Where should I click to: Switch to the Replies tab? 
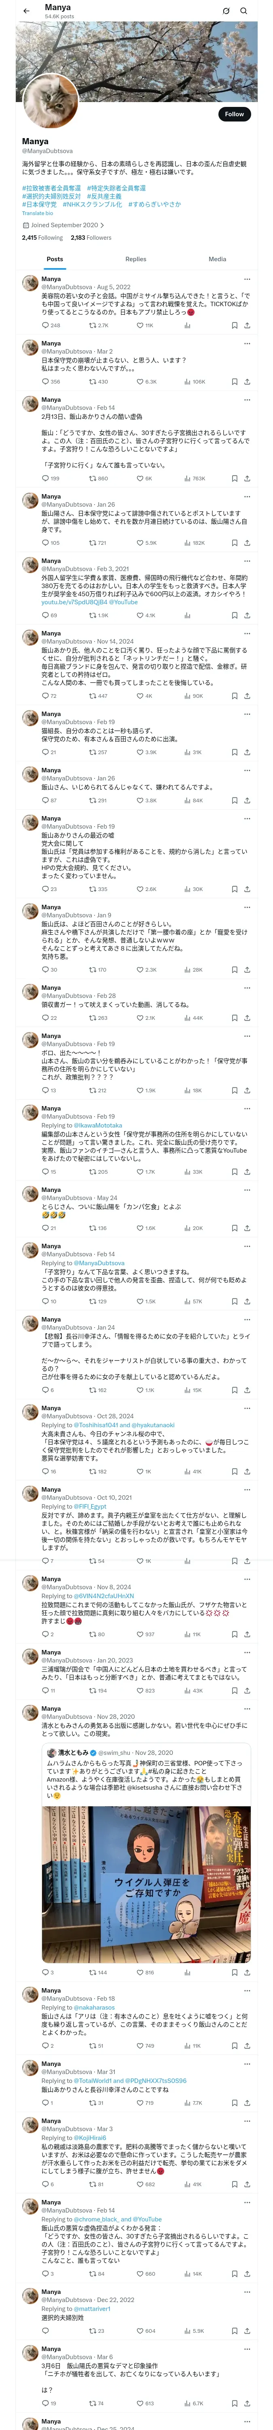[135, 258]
